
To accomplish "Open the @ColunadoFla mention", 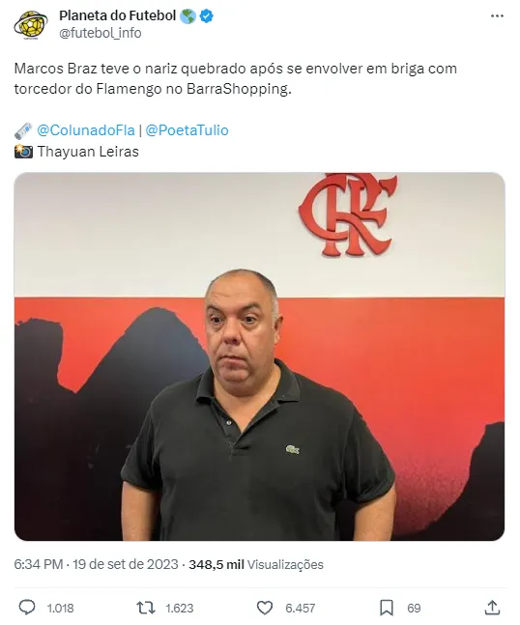I will 86,130.
